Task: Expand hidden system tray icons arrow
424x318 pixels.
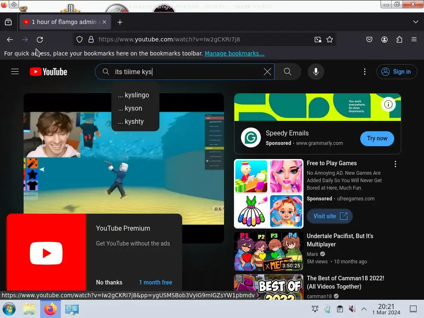Action: [364, 309]
